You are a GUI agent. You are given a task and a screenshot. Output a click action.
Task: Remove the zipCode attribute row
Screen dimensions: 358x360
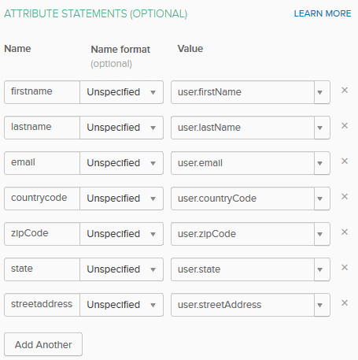click(x=345, y=232)
